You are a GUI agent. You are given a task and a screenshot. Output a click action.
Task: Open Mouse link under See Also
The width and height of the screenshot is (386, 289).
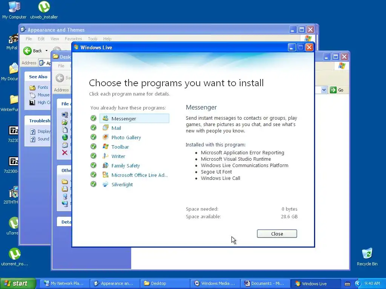tap(44, 95)
